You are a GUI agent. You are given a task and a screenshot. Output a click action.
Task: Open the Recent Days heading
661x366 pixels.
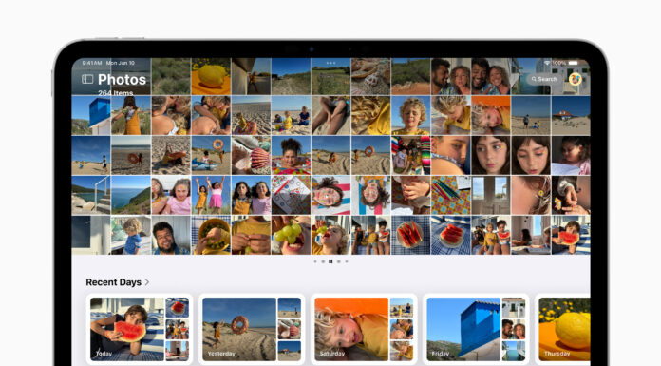pyautogui.click(x=113, y=282)
